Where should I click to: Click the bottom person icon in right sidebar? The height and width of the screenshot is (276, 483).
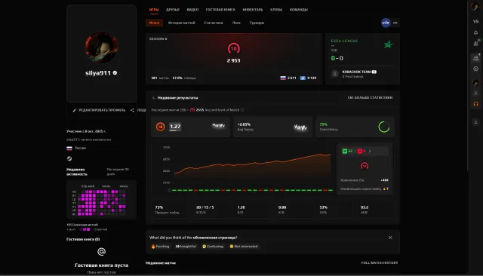[475, 122]
